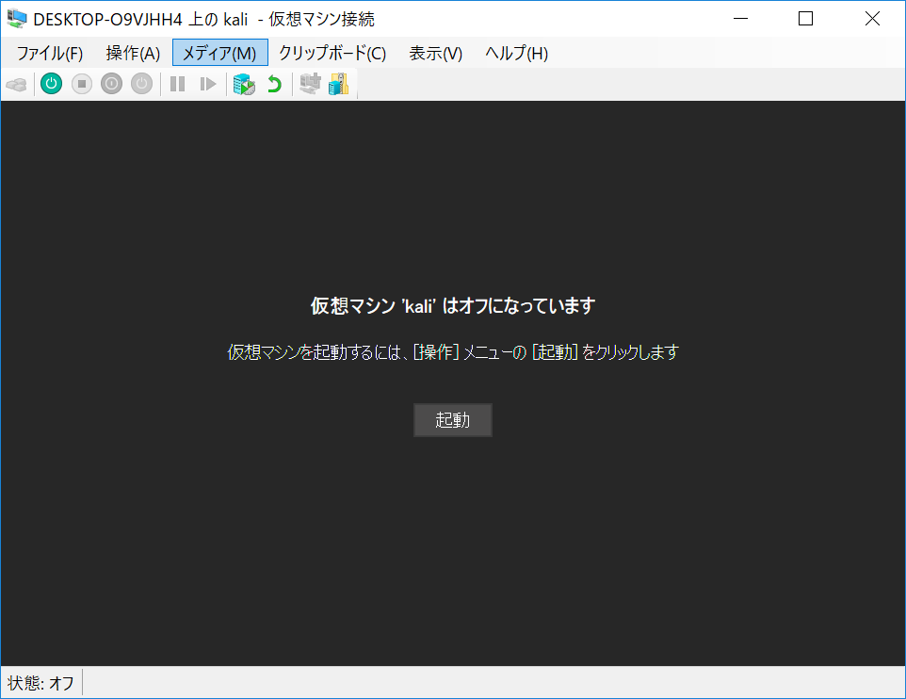The width and height of the screenshot is (906, 699).
Task: Maximize the virtual machine connection window
Action: 805,19
